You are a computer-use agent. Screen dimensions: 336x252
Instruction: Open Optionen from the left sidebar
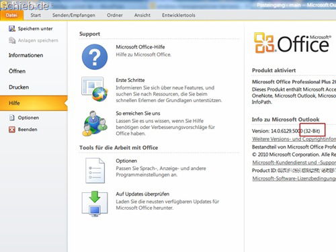28,118
